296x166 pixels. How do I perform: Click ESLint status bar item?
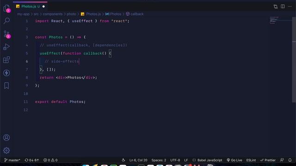click(x=251, y=160)
